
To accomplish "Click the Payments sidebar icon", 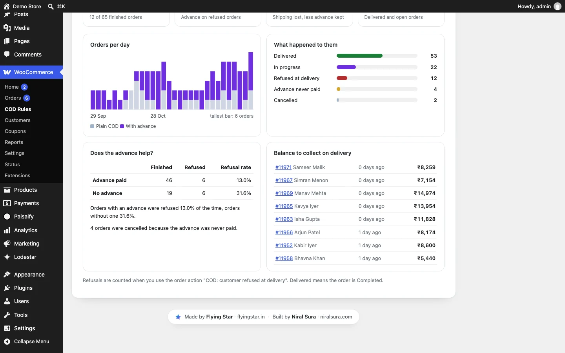I will pyautogui.click(x=7, y=203).
